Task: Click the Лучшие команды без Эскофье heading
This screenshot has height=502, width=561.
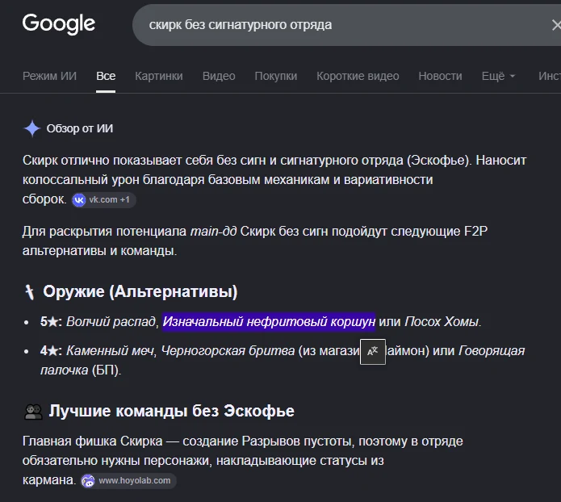Action: [x=171, y=411]
